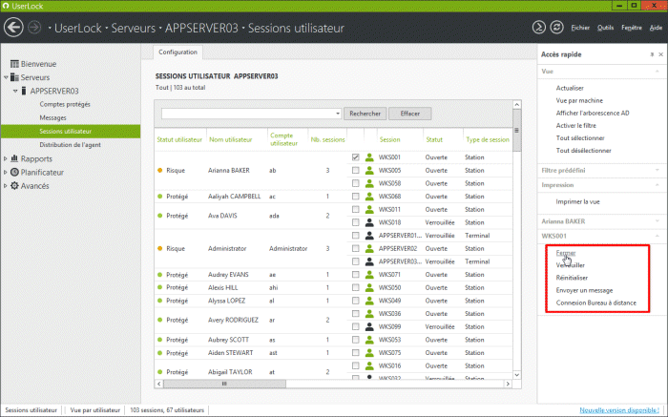Click the forward arrow navigation icon
Screen dimensions: 668x417
(34, 28)
